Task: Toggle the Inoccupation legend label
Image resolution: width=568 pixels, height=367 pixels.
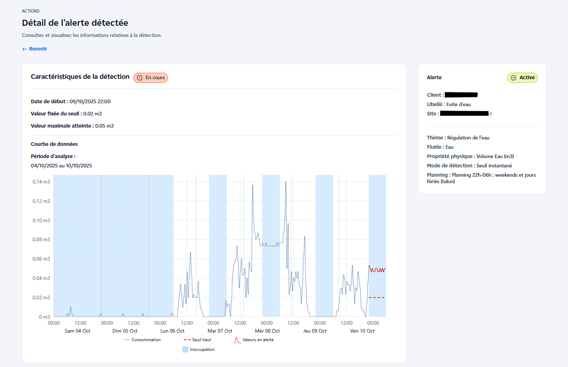Action: click(x=202, y=349)
